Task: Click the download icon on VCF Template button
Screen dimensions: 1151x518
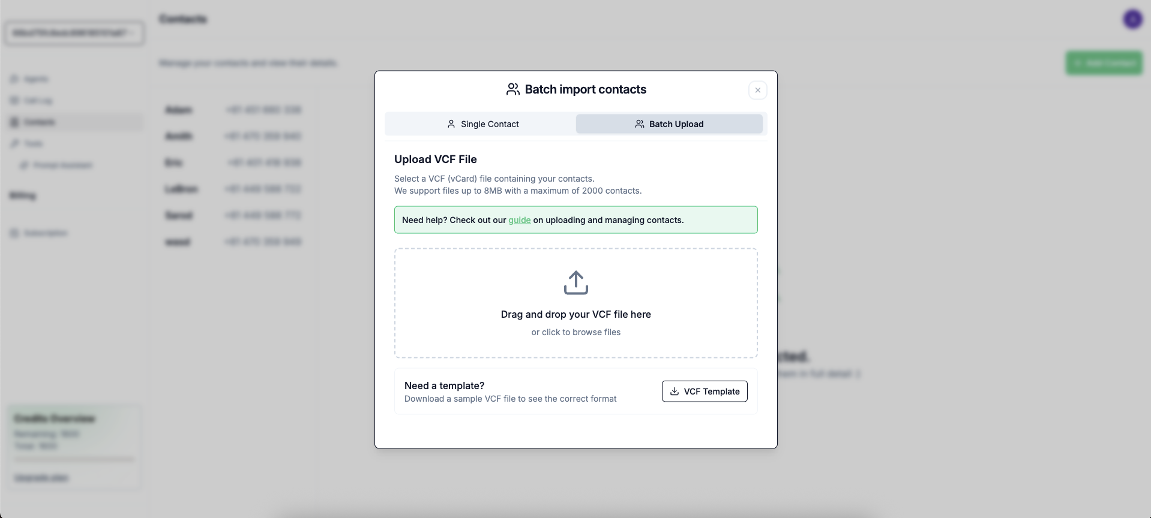Action: point(674,391)
